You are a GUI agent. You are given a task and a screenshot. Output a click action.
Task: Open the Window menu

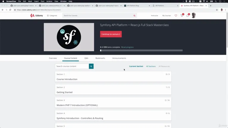click(x=63, y=1)
